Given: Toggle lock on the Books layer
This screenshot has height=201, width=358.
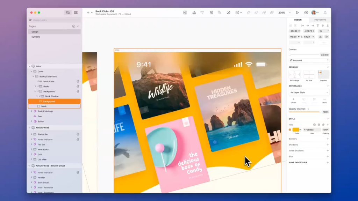Looking at the screenshot, I should (x=78, y=86).
